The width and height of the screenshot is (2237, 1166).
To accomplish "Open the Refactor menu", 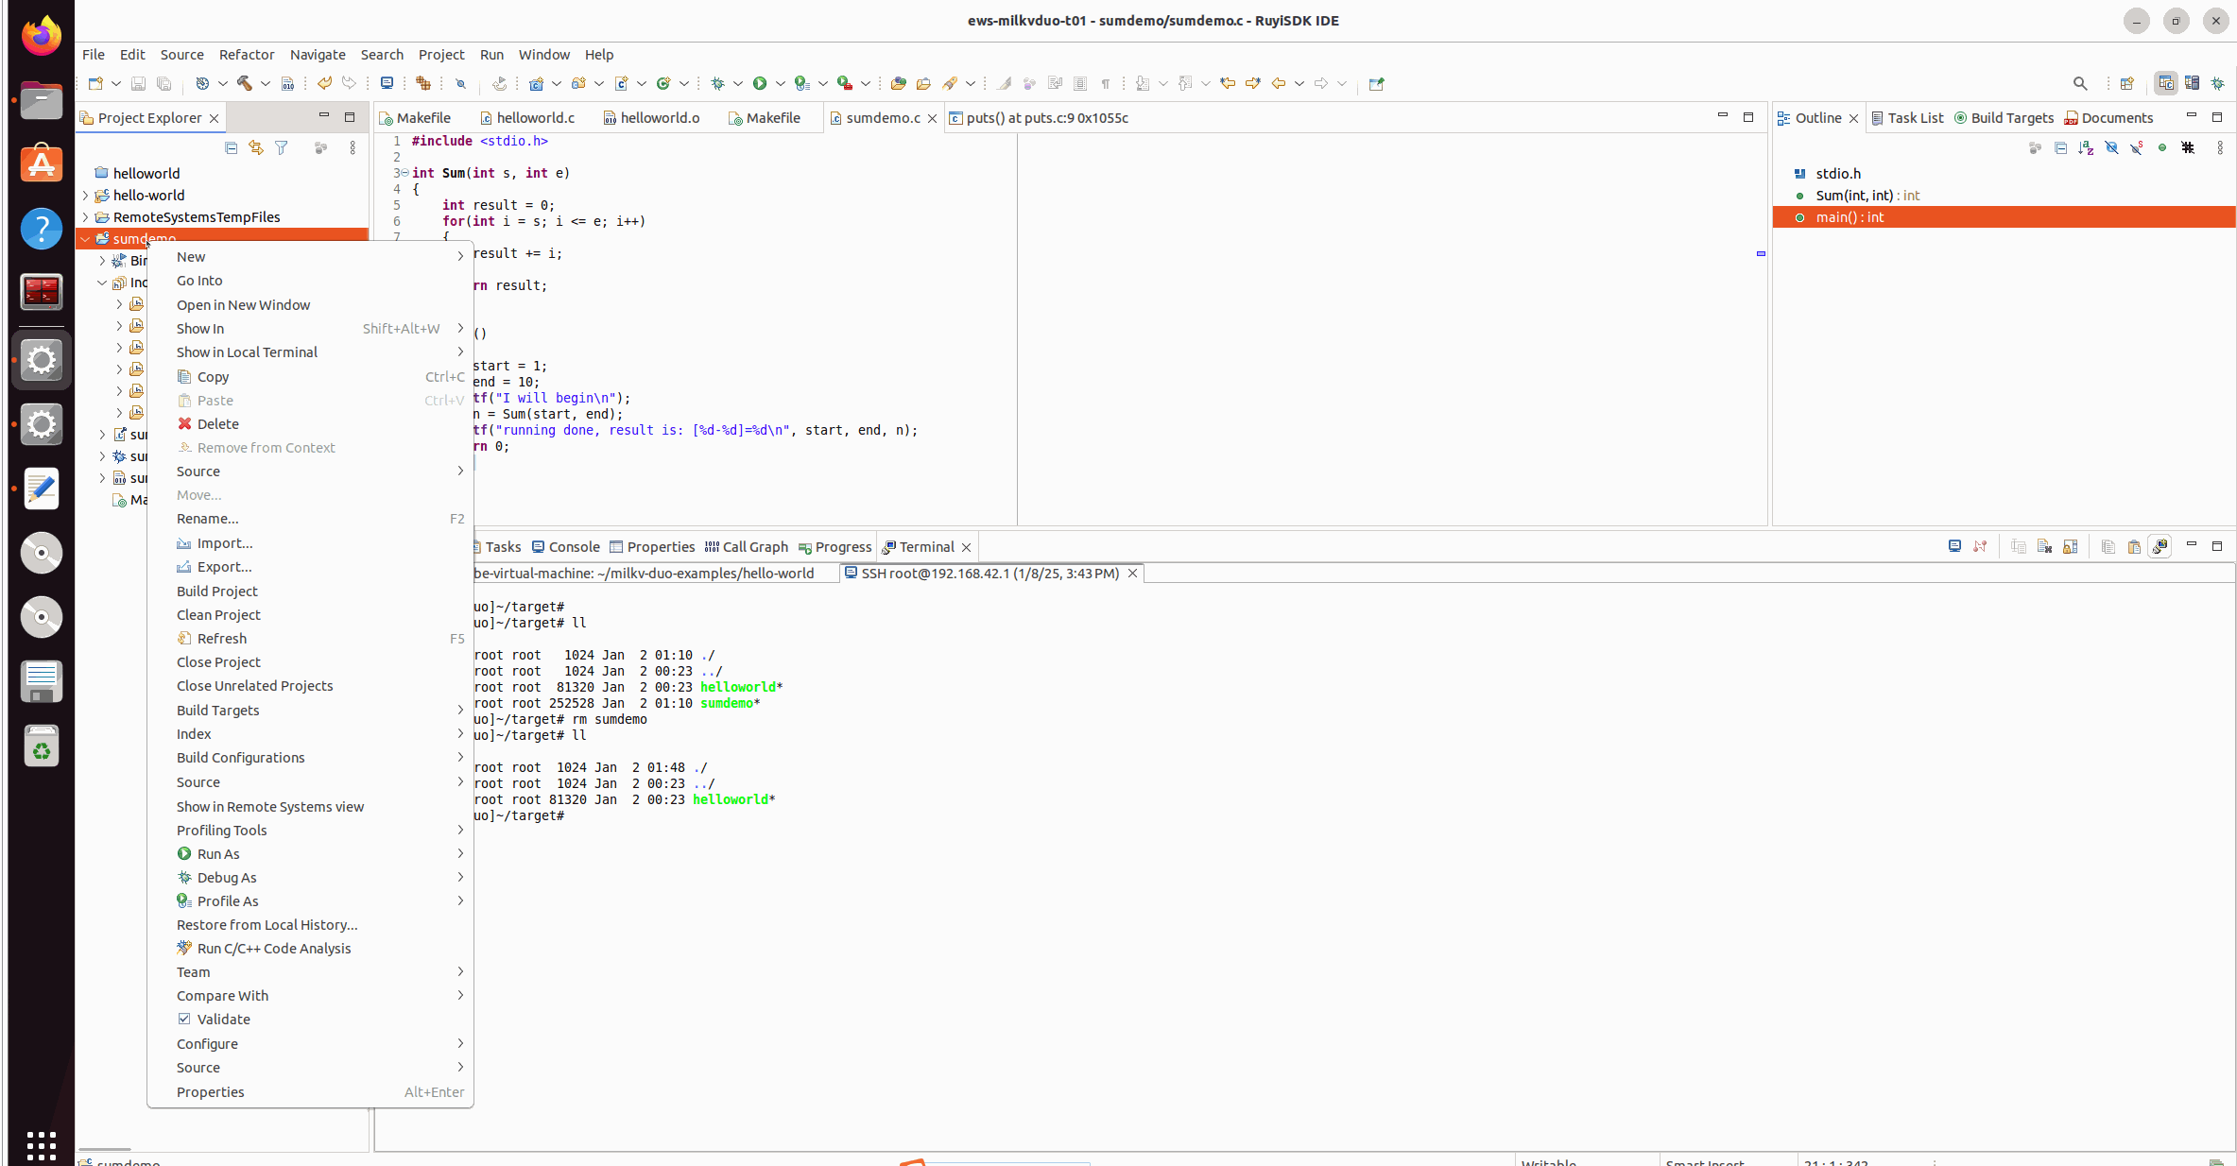I will [x=246, y=54].
